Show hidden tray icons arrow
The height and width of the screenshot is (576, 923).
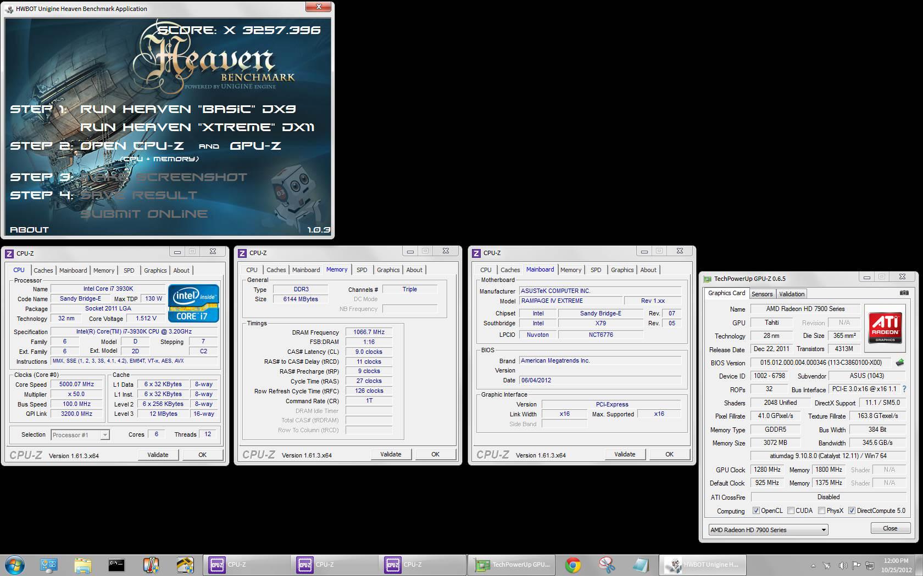[813, 566]
